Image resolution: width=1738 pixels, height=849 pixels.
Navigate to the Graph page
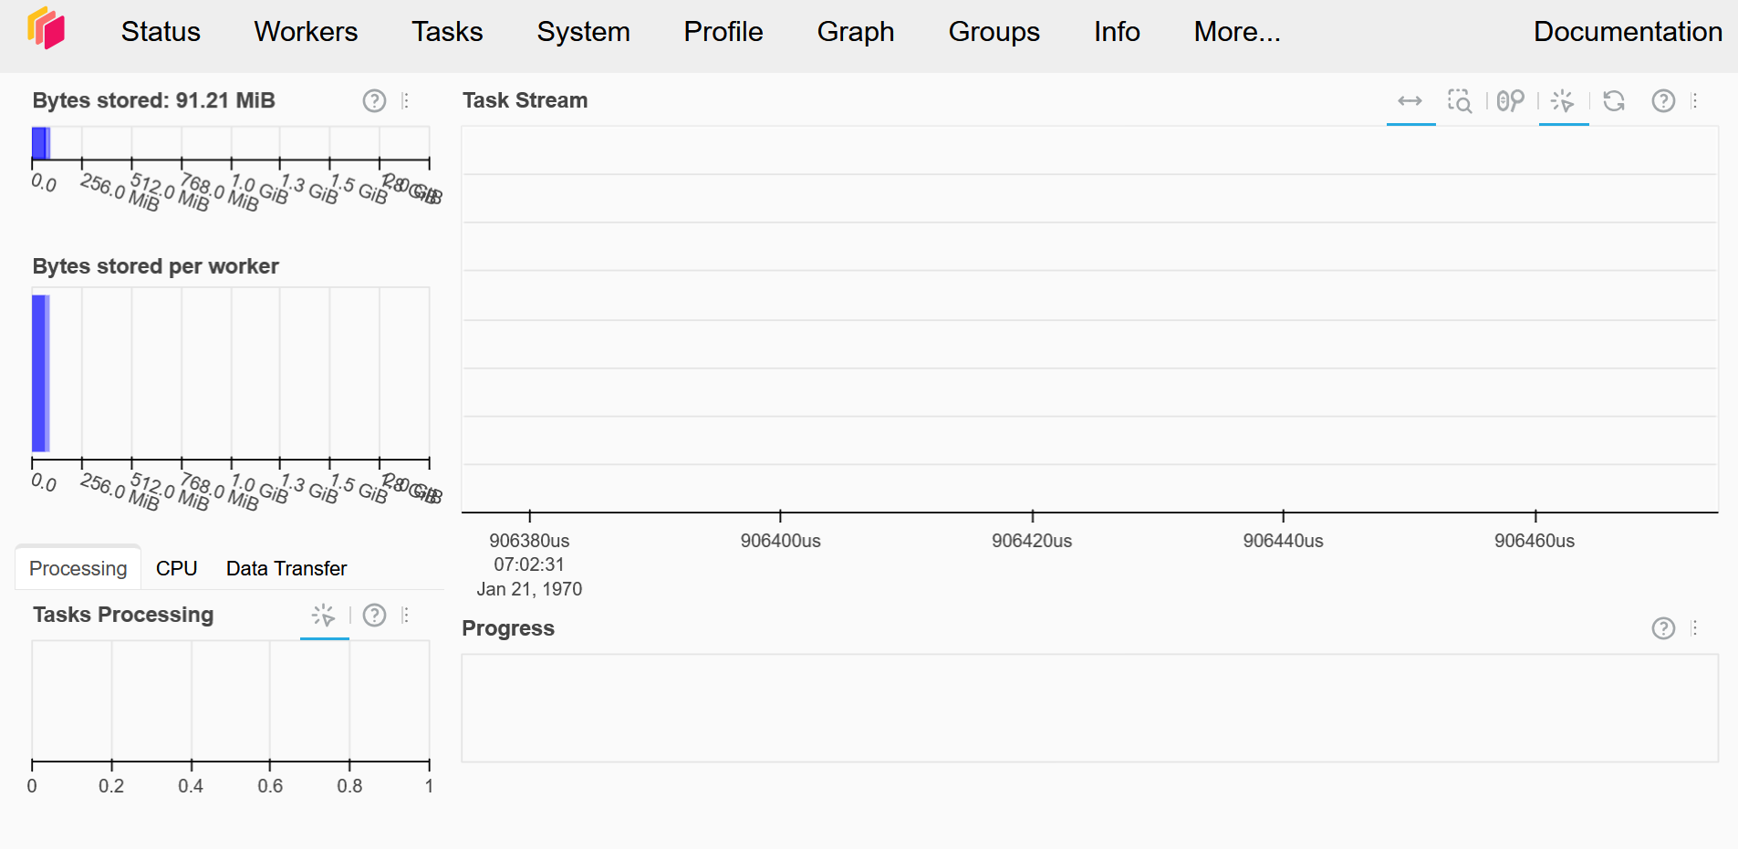click(855, 31)
